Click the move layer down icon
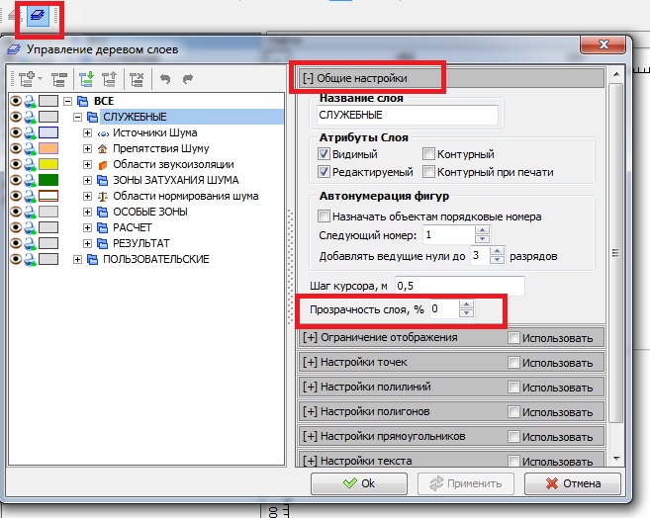650x518 pixels. [86, 80]
